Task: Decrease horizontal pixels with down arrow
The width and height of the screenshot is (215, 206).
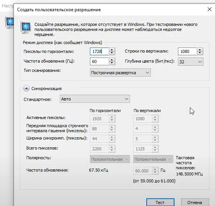Action: 112,53
